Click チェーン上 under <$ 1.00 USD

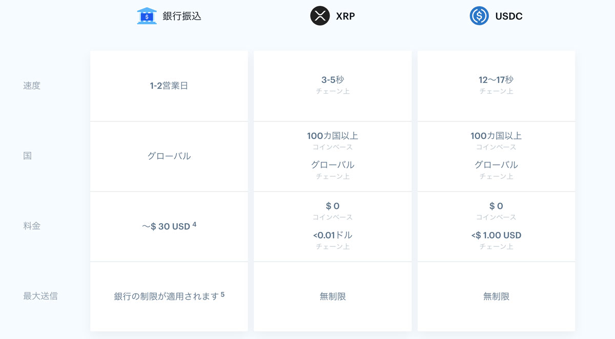click(x=496, y=247)
